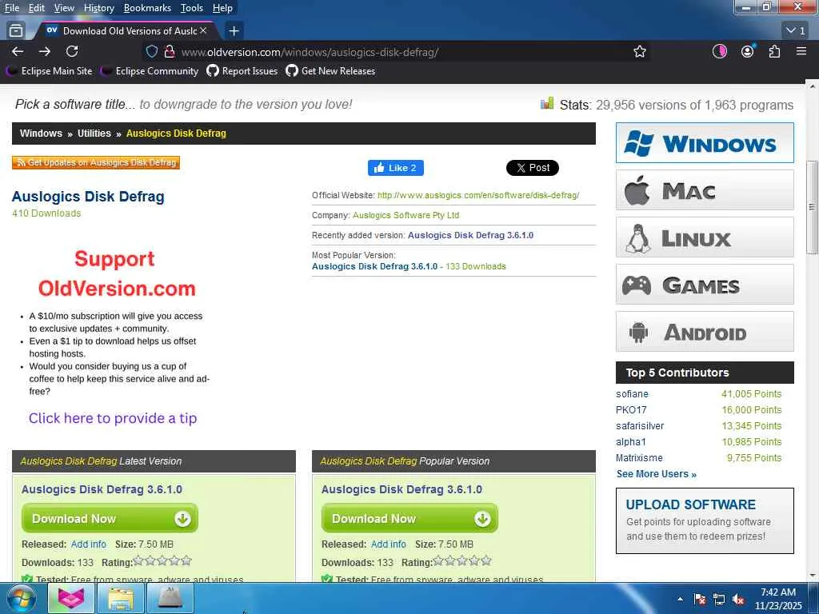
Task: Rate Popular Version with the star rating
Action: (x=462, y=561)
